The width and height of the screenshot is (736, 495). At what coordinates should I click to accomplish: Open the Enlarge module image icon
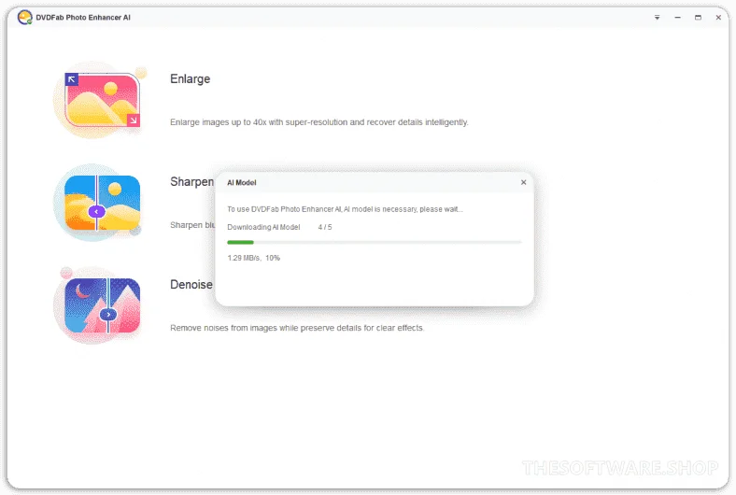tap(101, 100)
